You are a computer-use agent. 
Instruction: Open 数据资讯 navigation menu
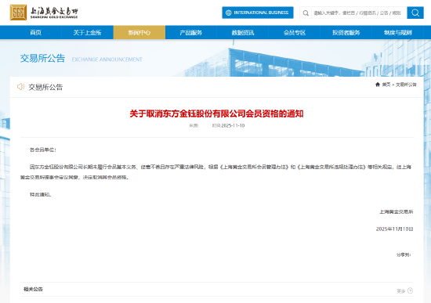click(243, 32)
